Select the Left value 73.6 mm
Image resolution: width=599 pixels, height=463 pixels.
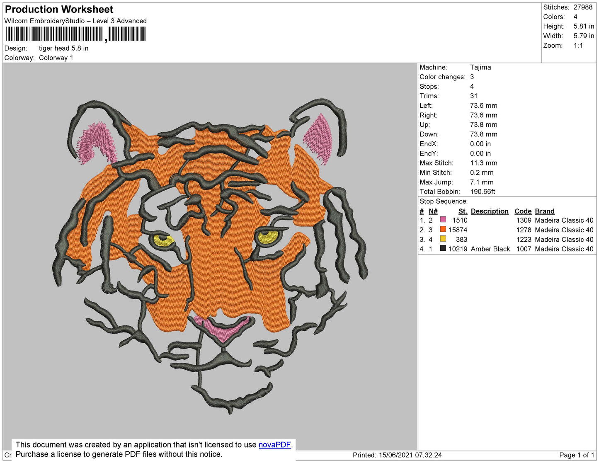click(x=484, y=105)
